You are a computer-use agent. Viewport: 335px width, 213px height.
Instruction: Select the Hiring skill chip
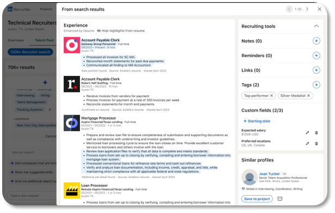45,96
